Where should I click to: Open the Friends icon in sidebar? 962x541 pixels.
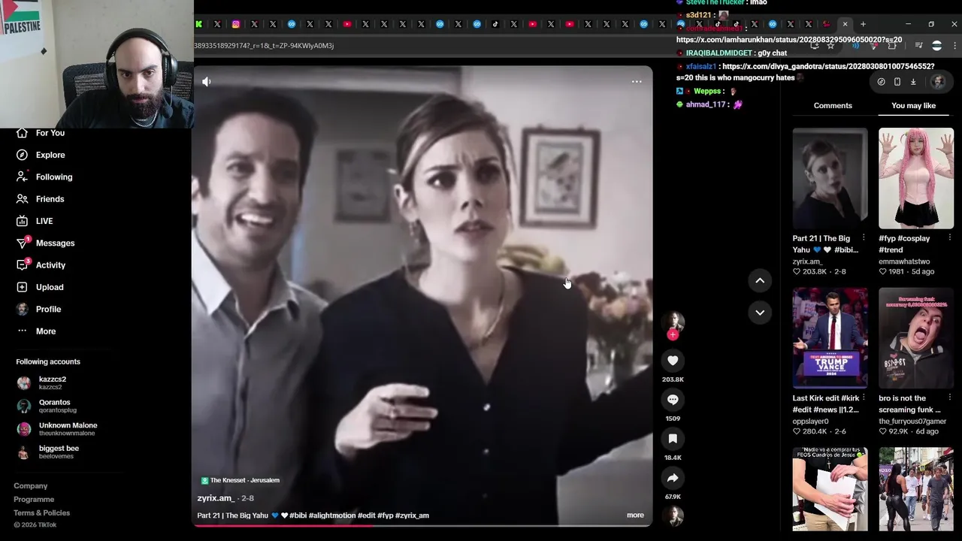(22, 199)
